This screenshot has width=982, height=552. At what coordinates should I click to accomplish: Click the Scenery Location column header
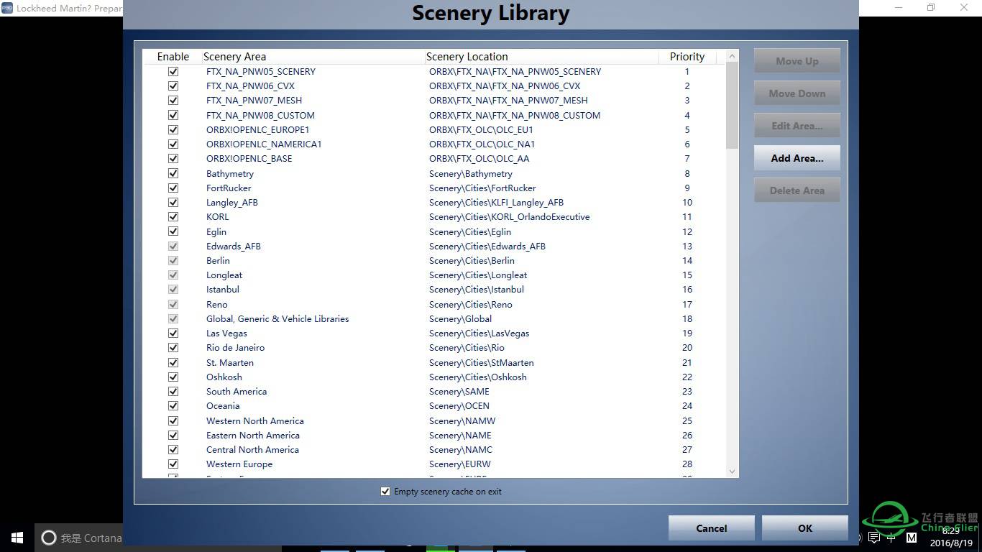(467, 57)
